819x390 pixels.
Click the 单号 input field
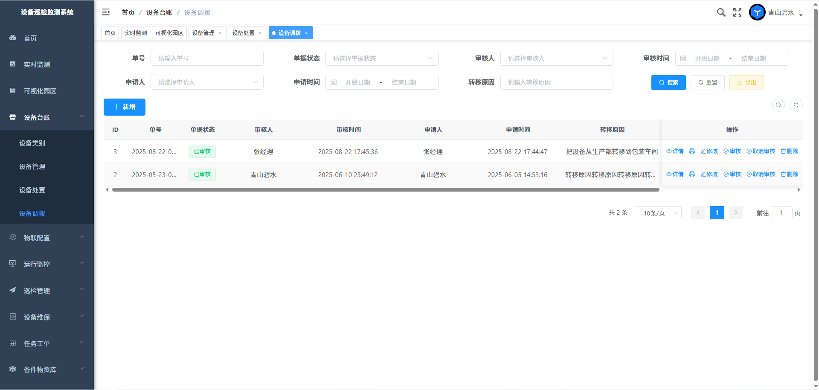pos(207,58)
